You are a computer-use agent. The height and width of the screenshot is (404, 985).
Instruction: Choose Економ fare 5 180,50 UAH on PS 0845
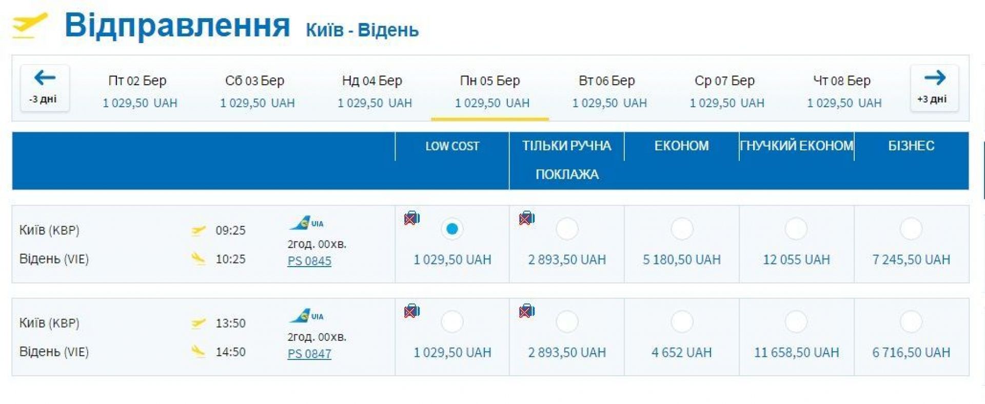point(682,229)
